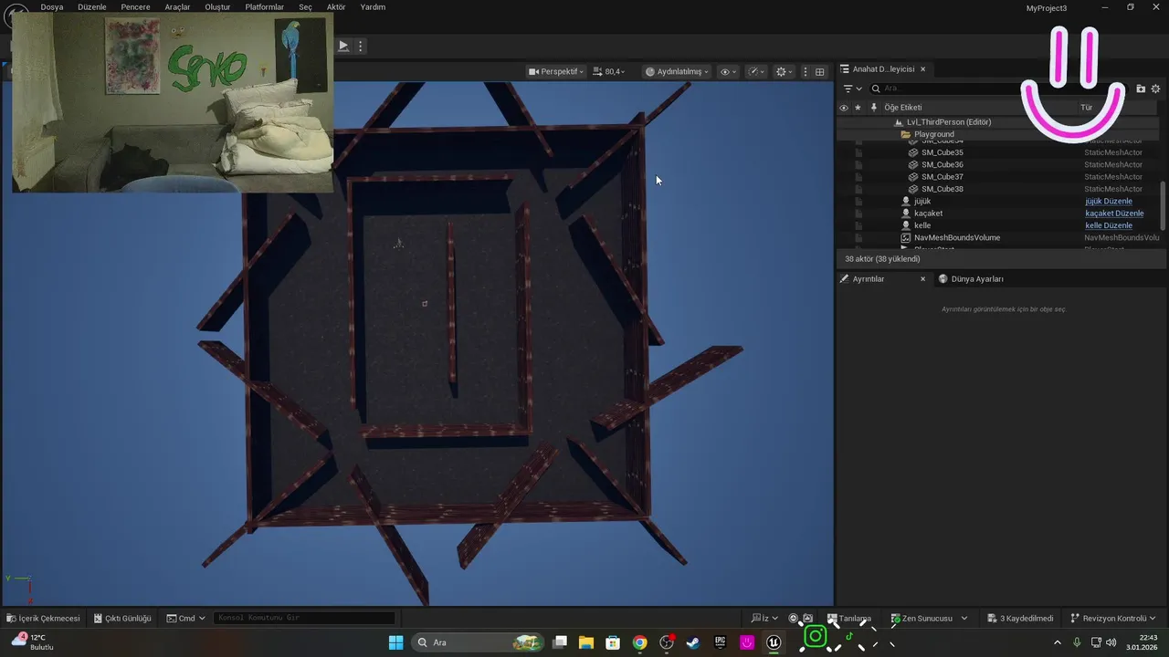The width and height of the screenshot is (1169, 657).
Task: Open viewport gear settings menu
Action: tap(784, 71)
